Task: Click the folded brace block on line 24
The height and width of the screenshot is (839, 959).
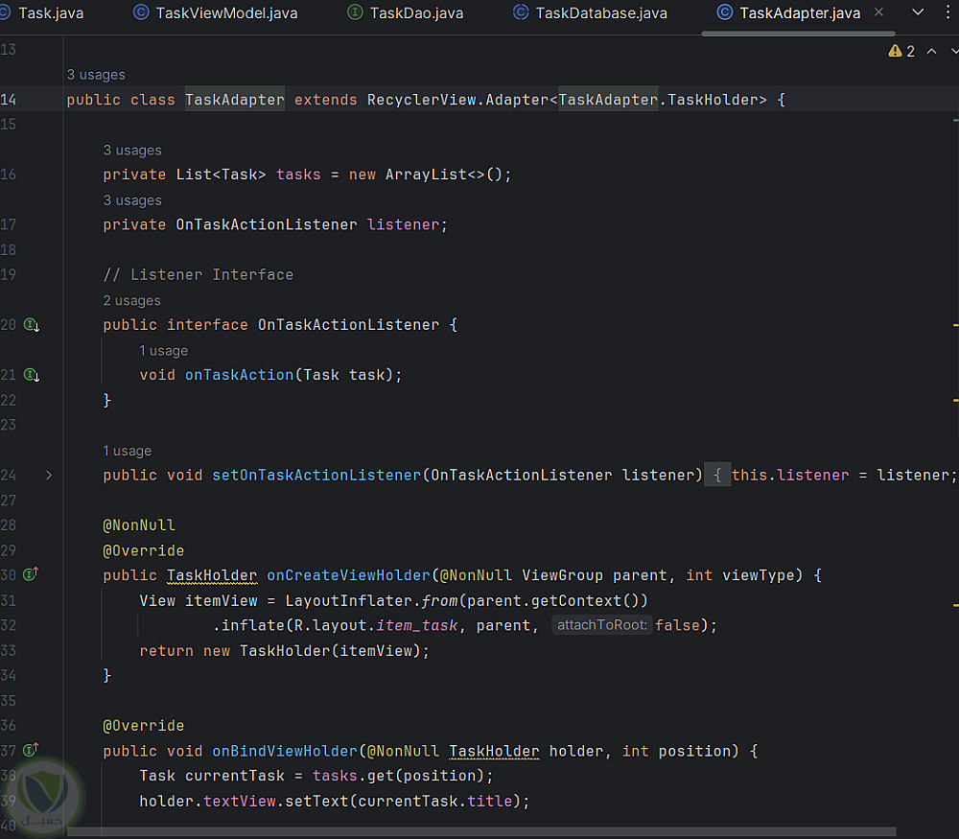Action: tap(717, 476)
